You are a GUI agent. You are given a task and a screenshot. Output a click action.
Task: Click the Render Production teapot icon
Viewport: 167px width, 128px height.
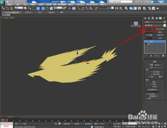point(158,8)
